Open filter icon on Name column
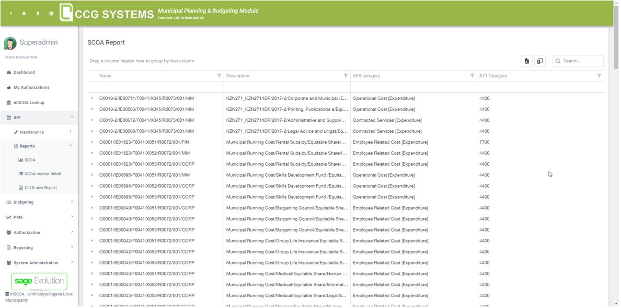This screenshot has width=621, height=308. tap(219, 76)
